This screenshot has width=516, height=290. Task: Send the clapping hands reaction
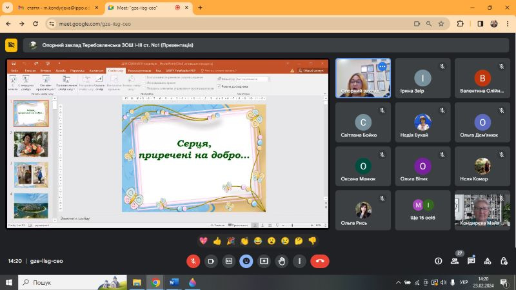pos(244,241)
